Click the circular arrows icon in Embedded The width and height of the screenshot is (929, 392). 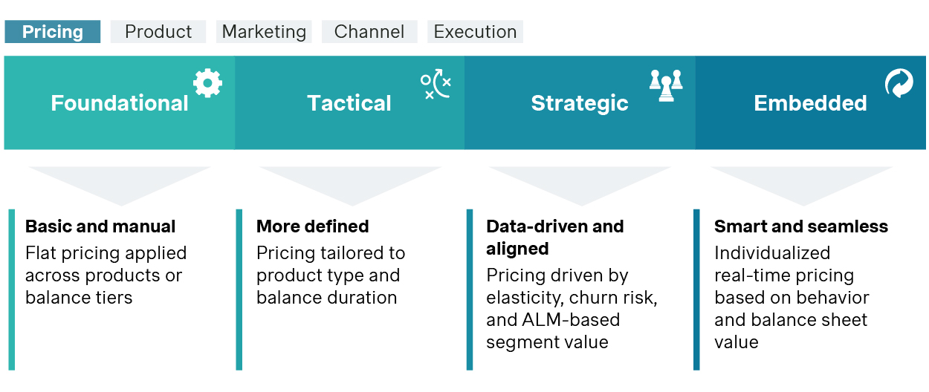899,83
